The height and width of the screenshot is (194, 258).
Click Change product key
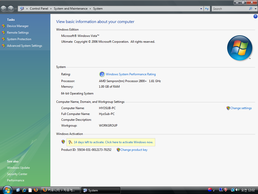[x=134, y=150]
